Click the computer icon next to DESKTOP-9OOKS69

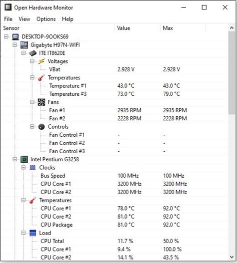pos(15,37)
